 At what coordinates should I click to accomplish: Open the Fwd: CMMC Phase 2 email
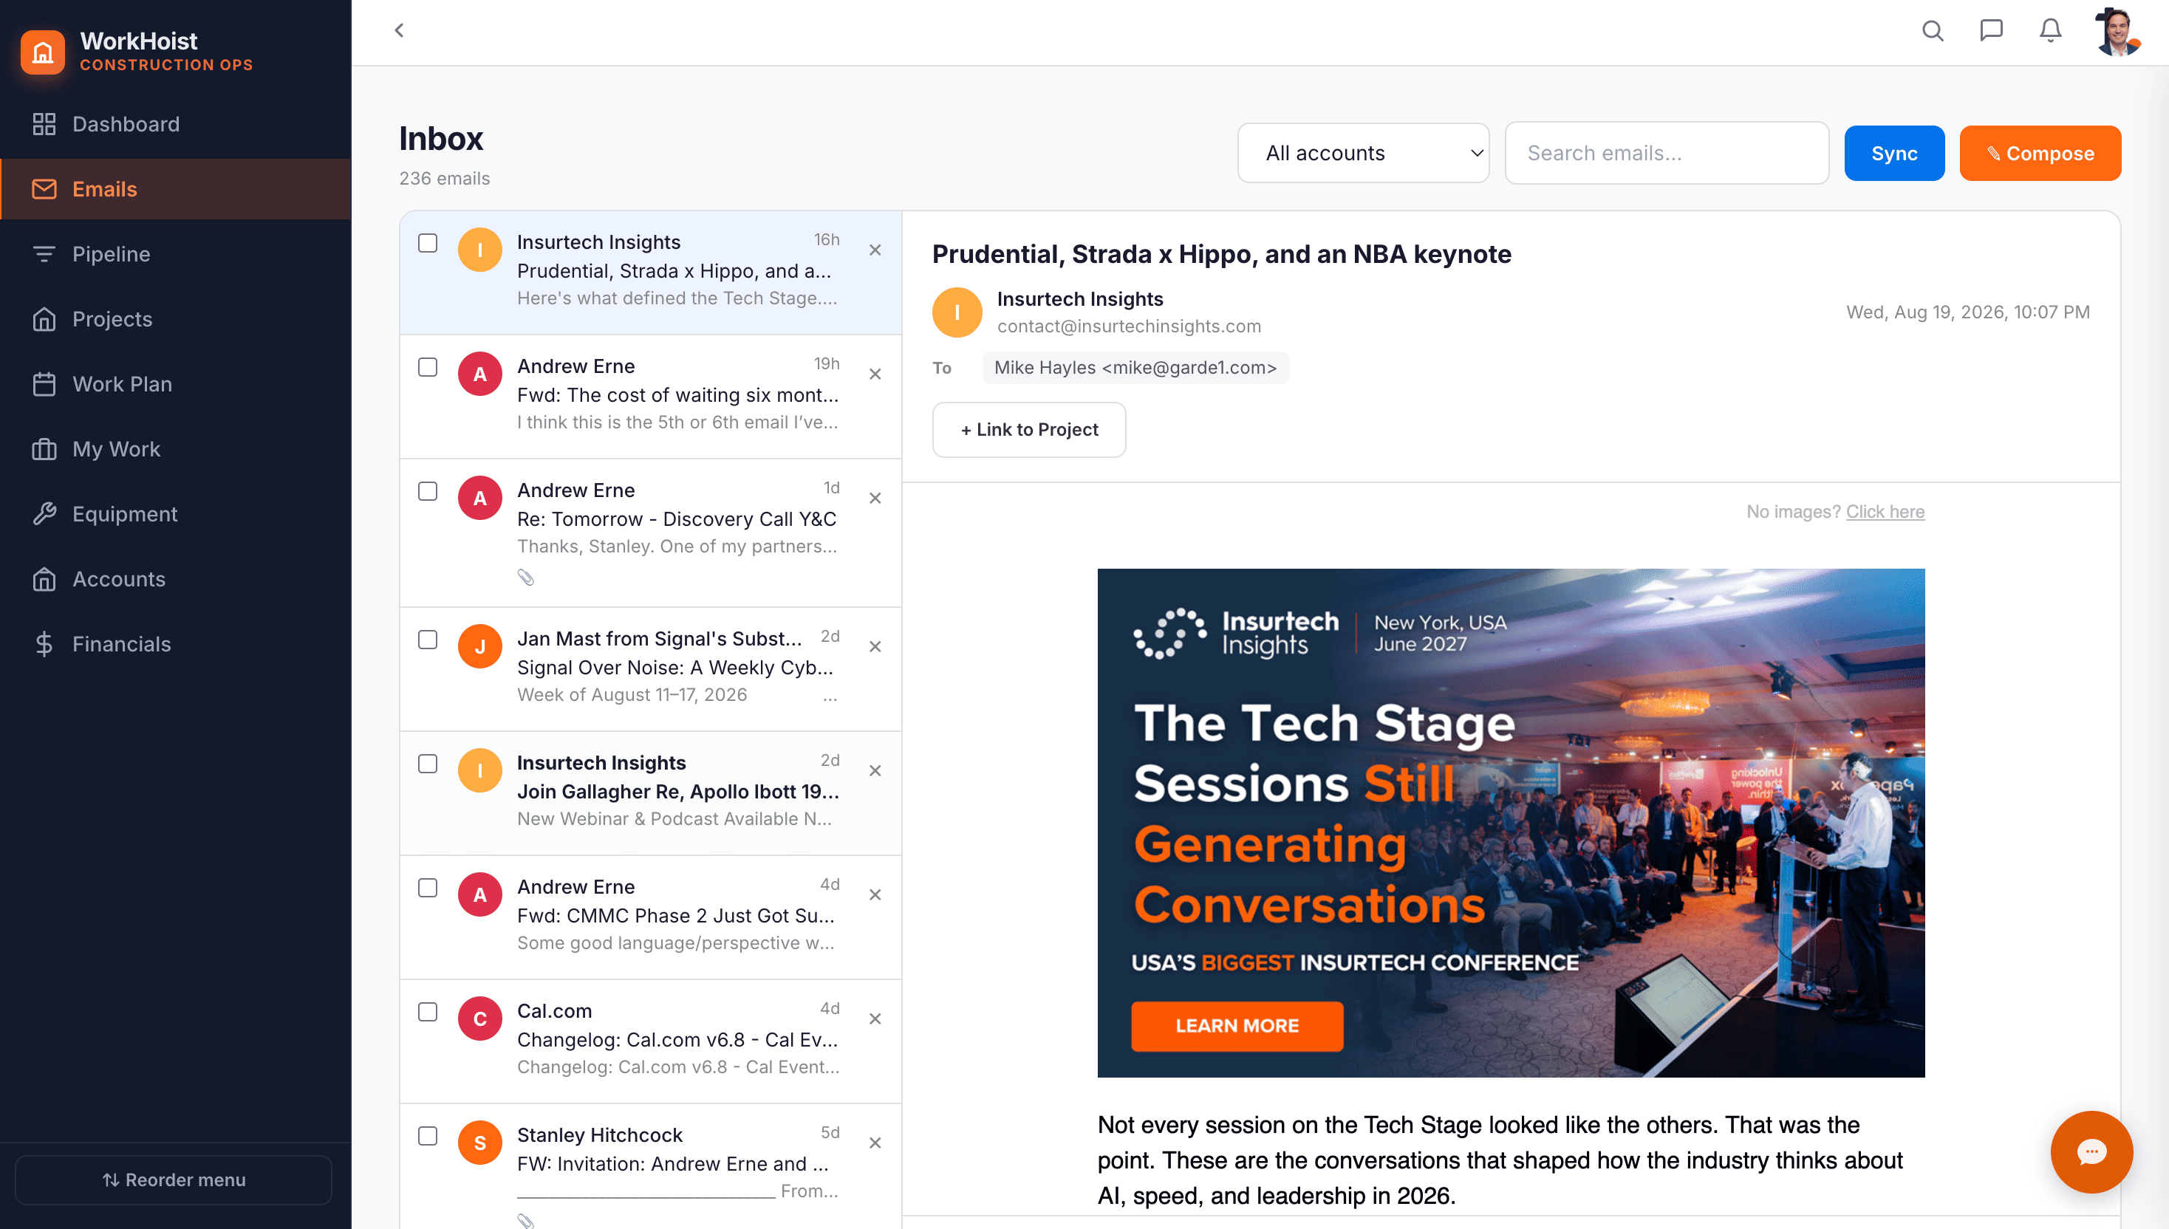650,917
